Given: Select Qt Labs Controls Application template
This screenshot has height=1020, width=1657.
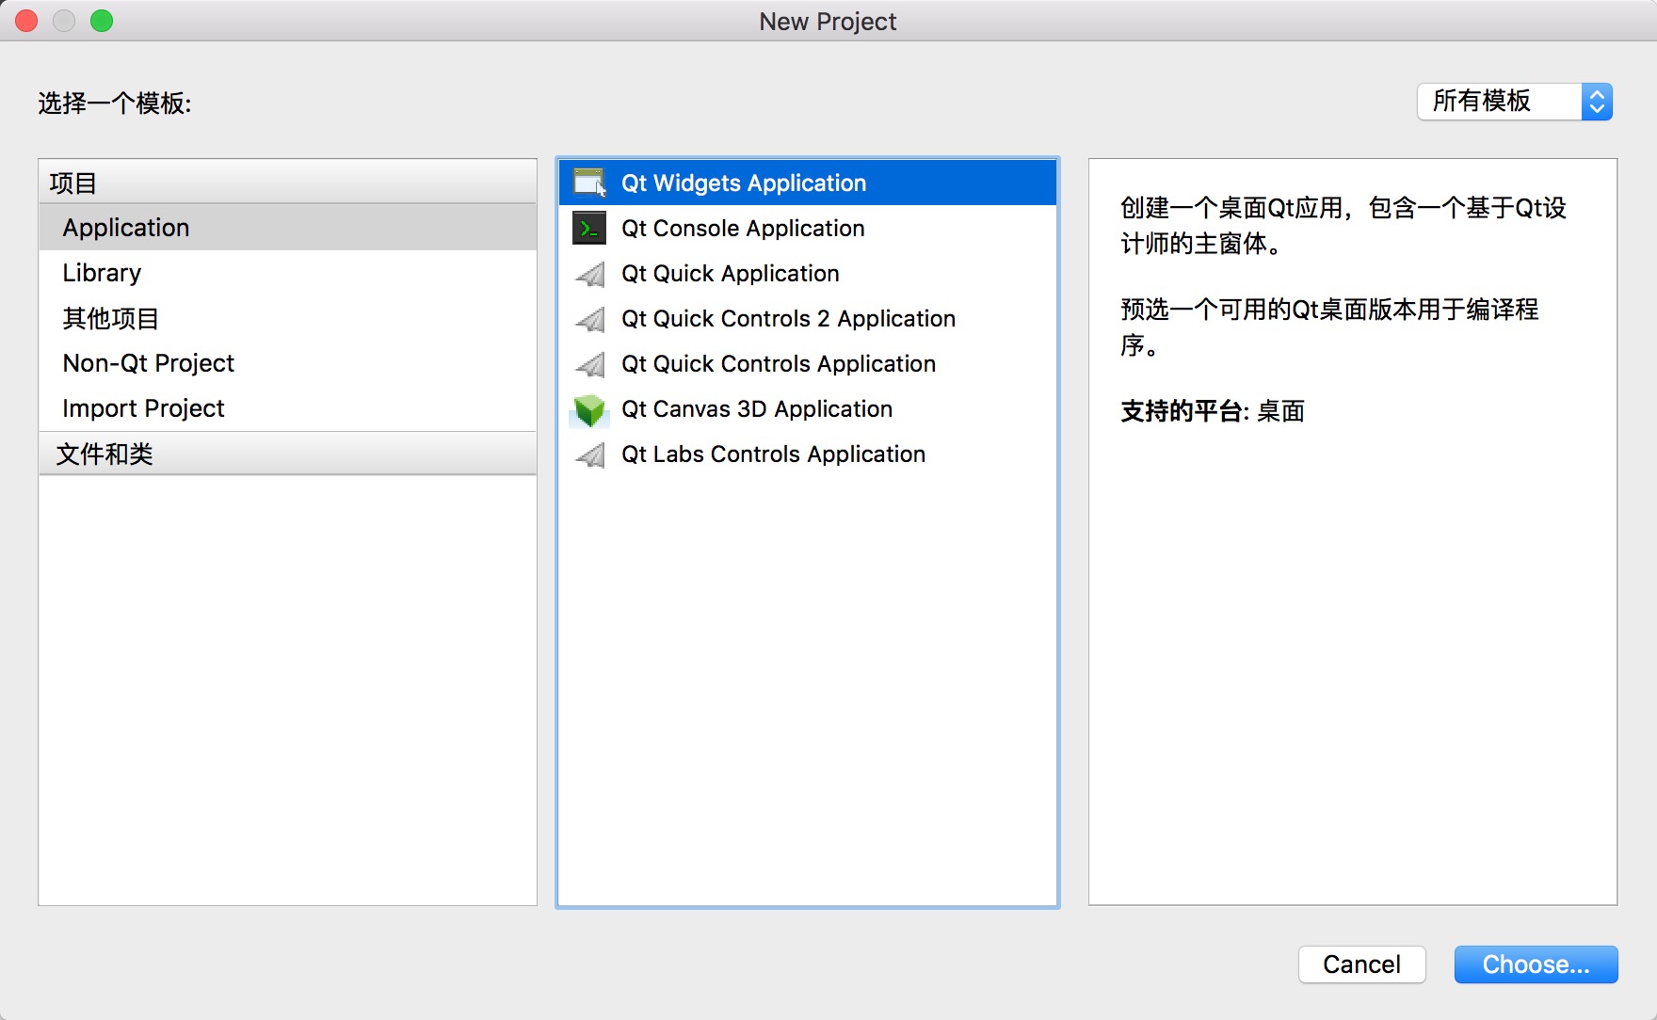Looking at the screenshot, I should point(808,454).
